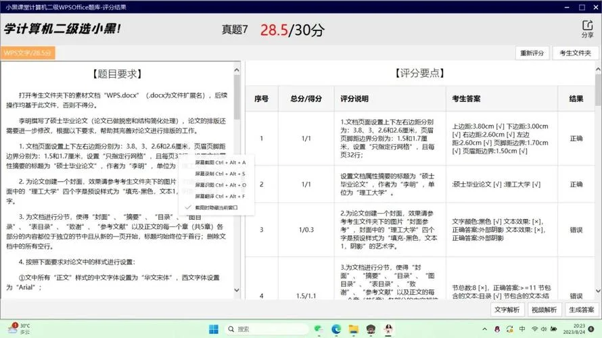602x338 pixels.
Task: Choose 屏幕截图 Ctrl+Alt+A menu entry
Action: click(x=220, y=163)
